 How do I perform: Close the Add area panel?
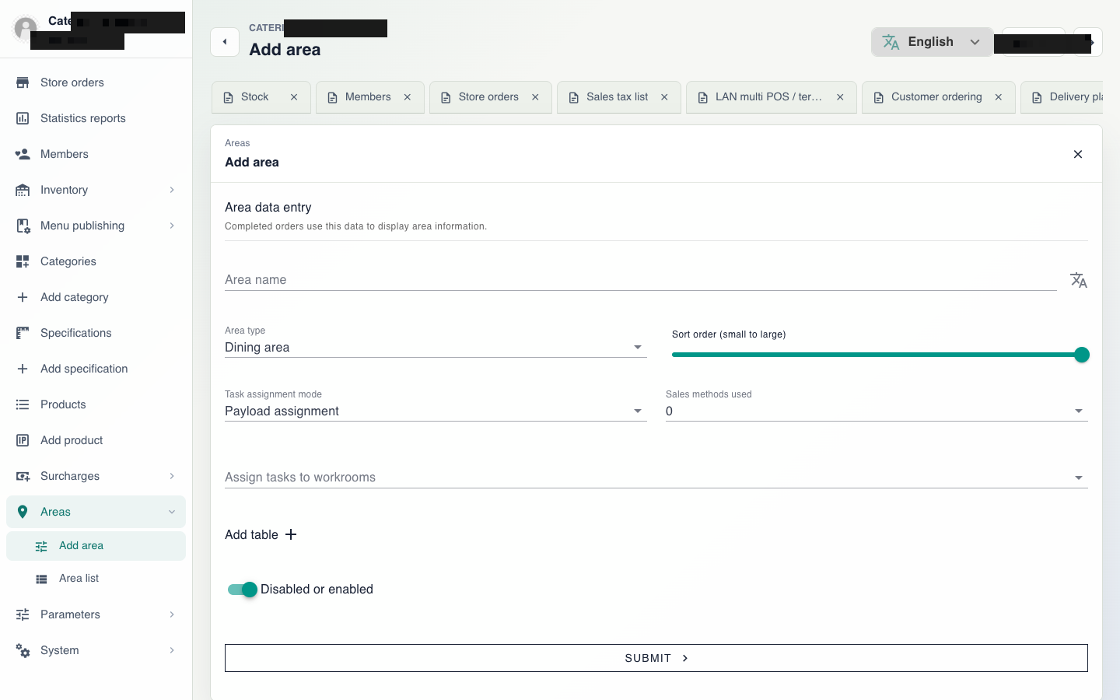1078,154
